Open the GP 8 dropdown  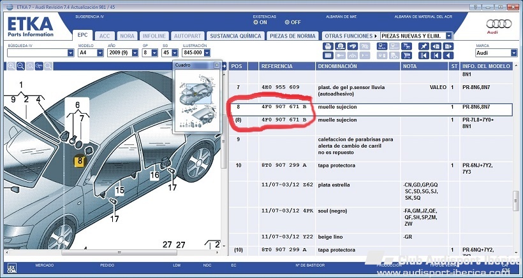154,53
